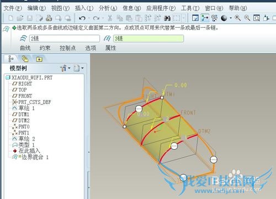Screen dimensions: 276x199
Task: Open the 帮助 menu
Action: point(238,8)
